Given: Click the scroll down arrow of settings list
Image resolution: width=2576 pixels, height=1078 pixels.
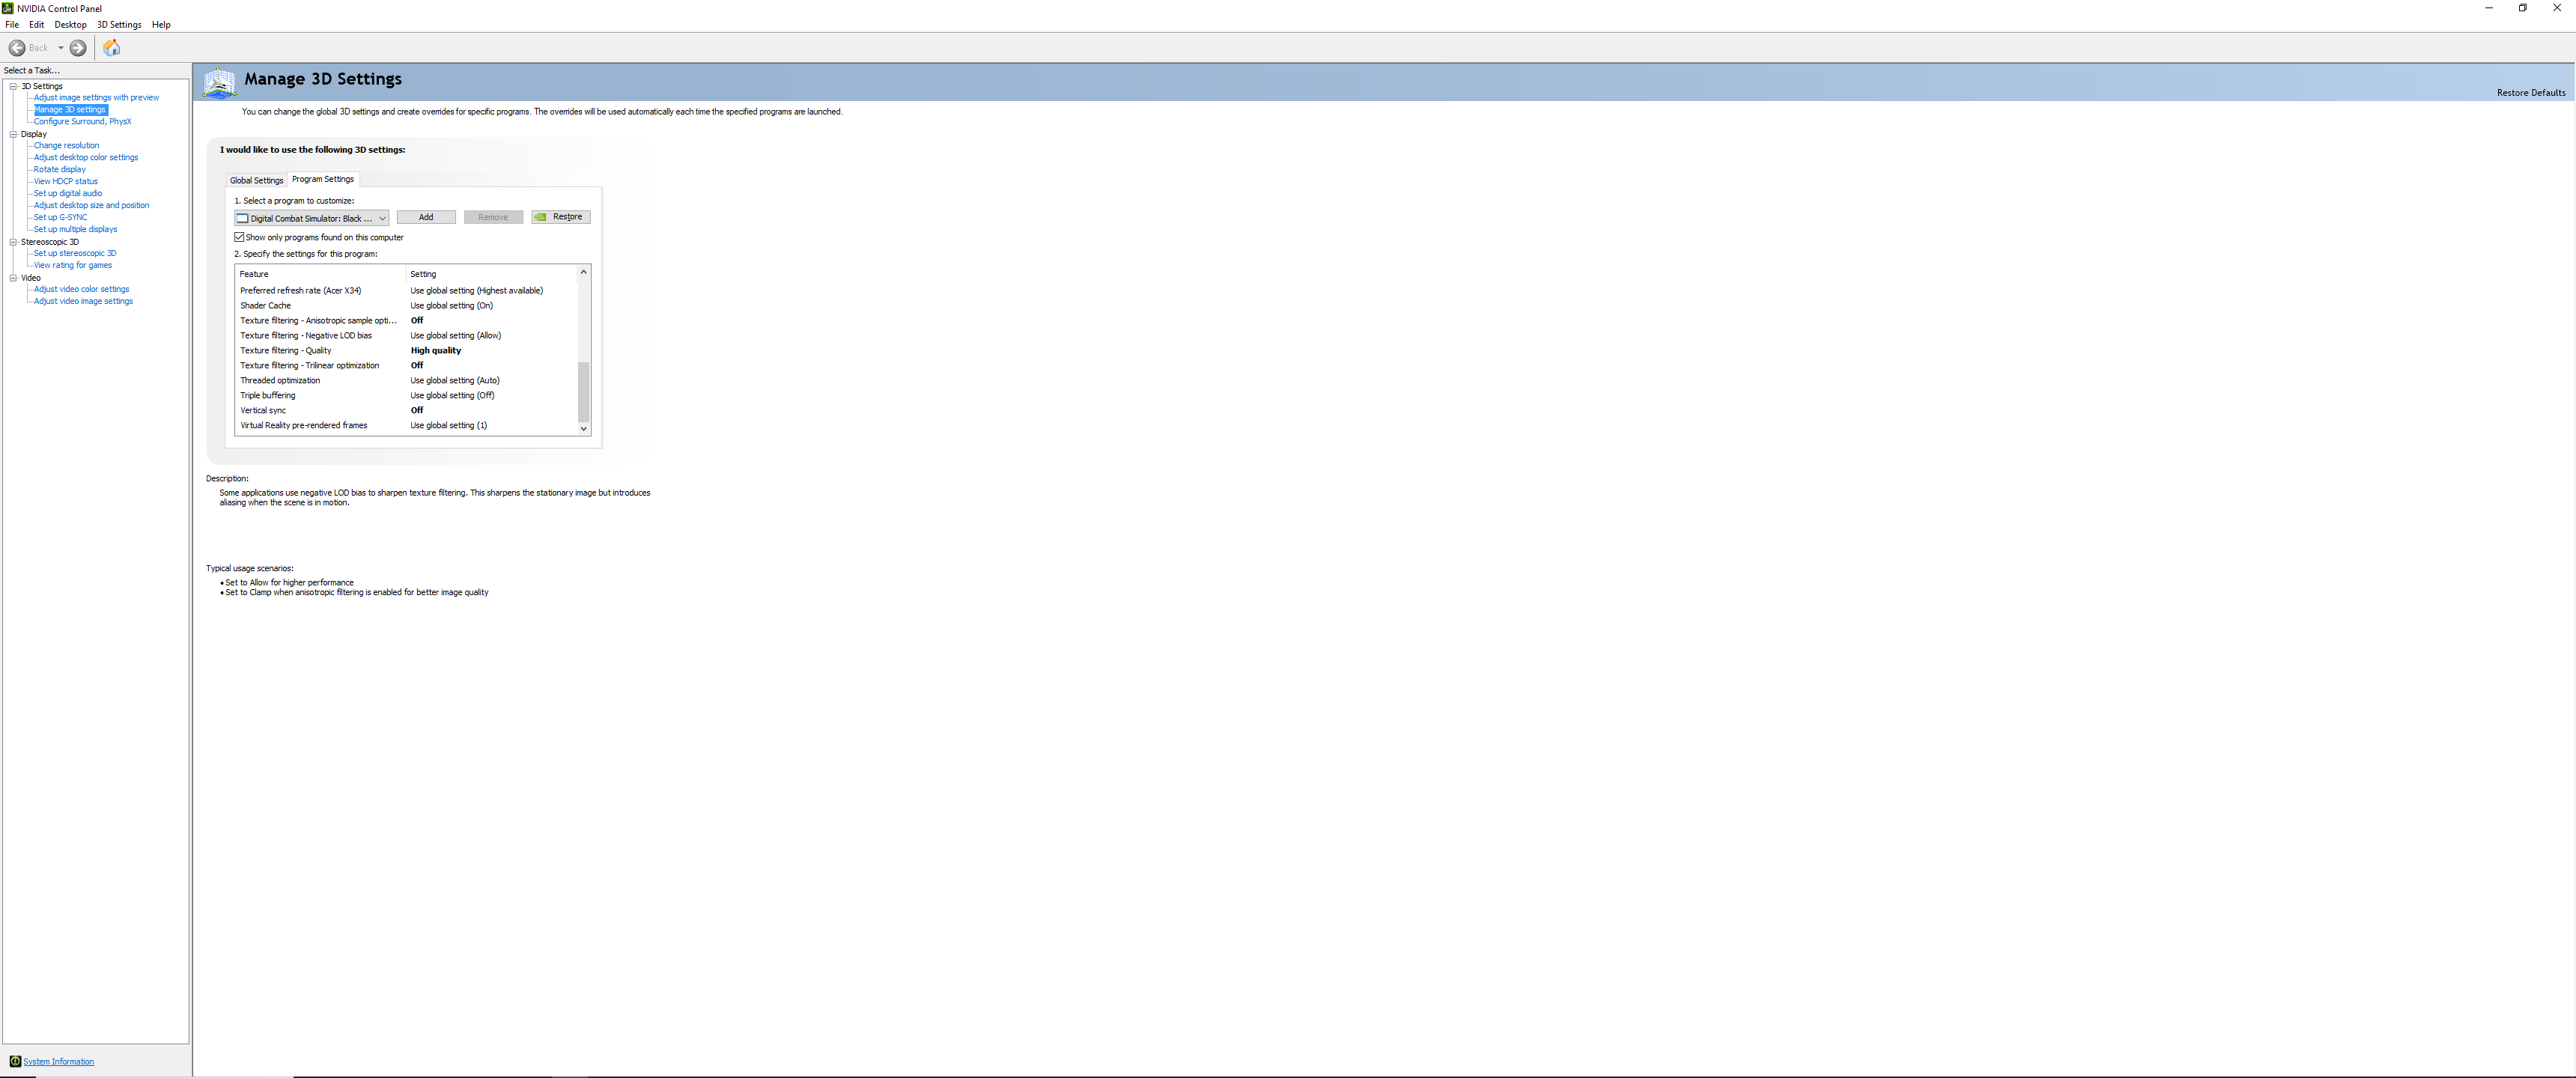Looking at the screenshot, I should click(x=584, y=429).
